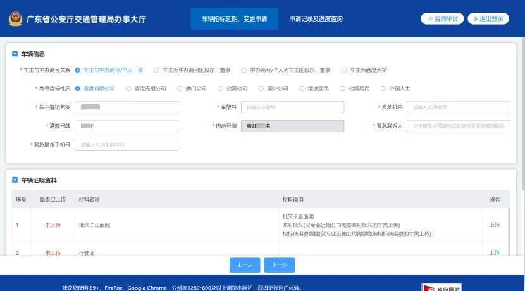
Task: Click the page vertical scrollbar
Action: [x=523, y=114]
